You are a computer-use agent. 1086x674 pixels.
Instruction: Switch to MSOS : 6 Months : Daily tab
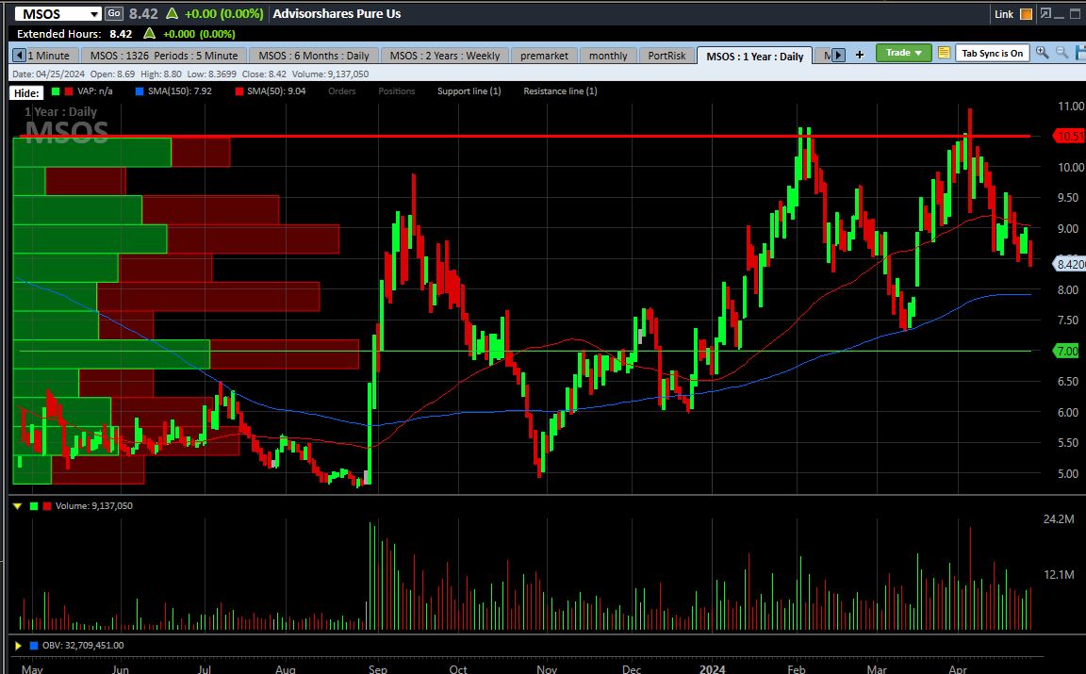point(313,56)
